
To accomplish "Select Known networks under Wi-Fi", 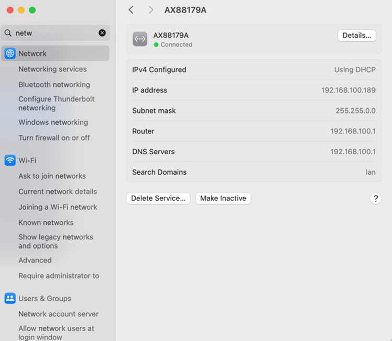I will coord(46,222).
